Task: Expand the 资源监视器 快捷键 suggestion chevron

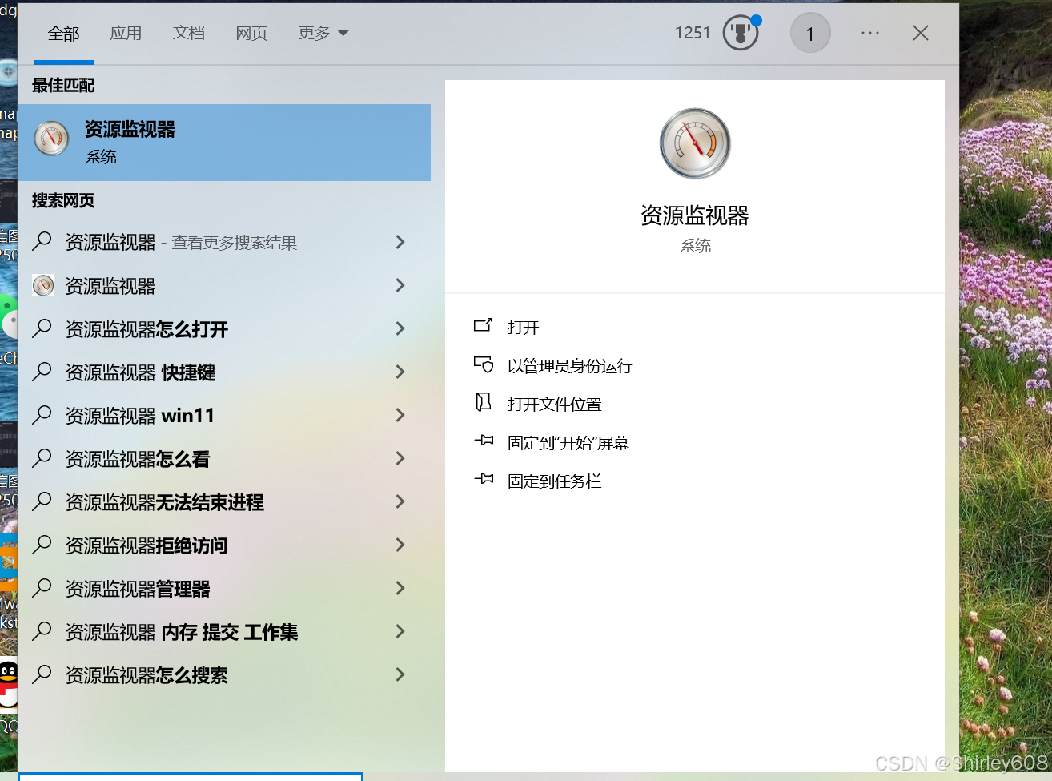Action: tap(400, 372)
